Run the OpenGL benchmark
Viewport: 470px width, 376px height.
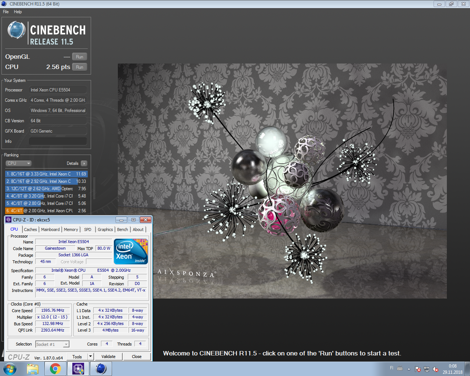(80, 57)
